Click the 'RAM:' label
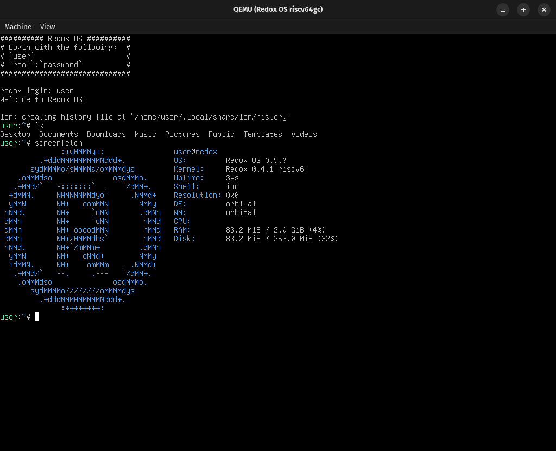The width and height of the screenshot is (556, 451). (182, 230)
